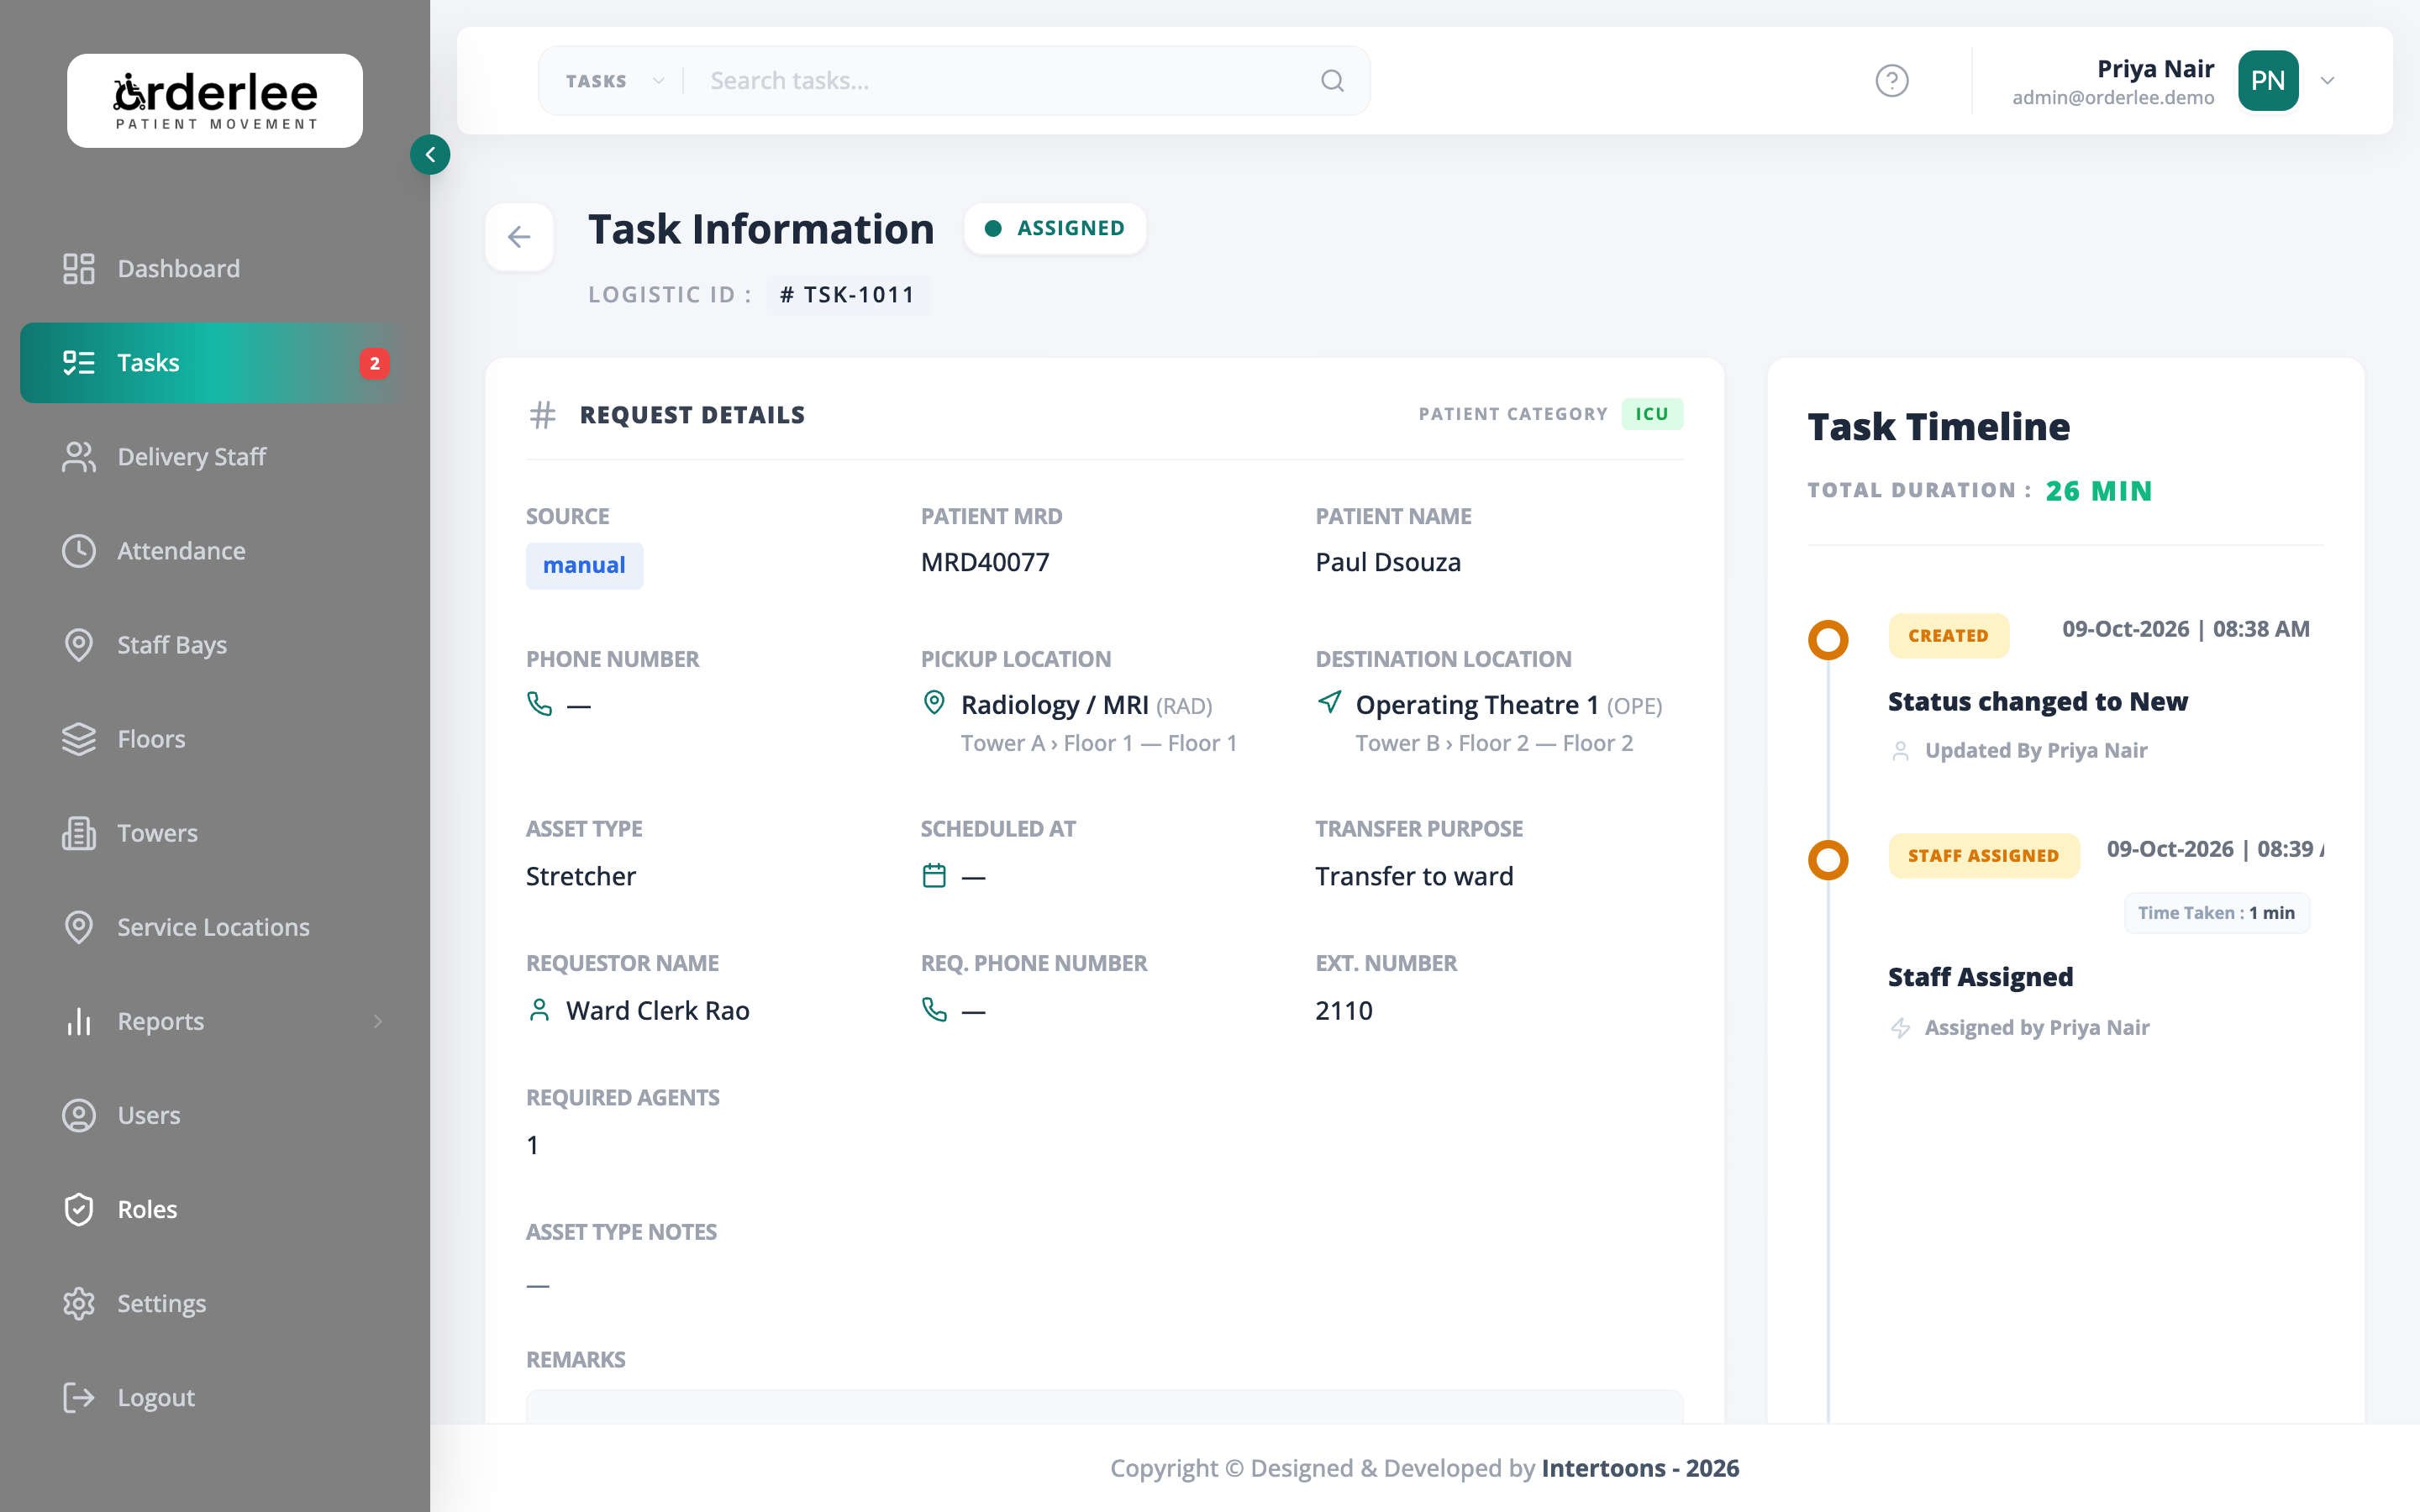Click the Service Locations pin icon
This screenshot has height=1512, width=2420.
pyautogui.click(x=78, y=927)
